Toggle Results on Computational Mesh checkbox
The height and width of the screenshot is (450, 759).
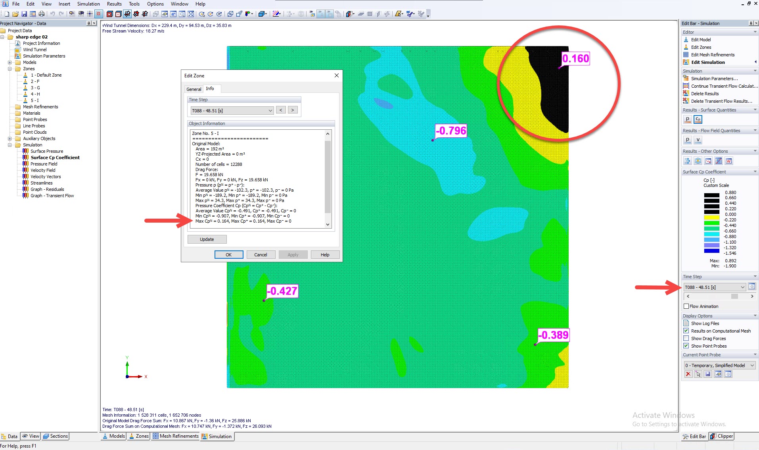[686, 331]
